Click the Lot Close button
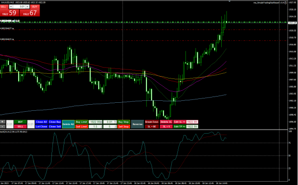This screenshot has width=298, height=185. tap(41, 127)
